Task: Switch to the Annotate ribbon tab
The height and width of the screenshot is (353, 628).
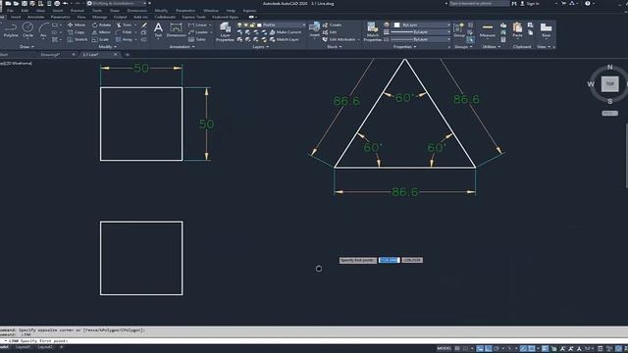Action: pyautogui.click(x=35, y=17)
